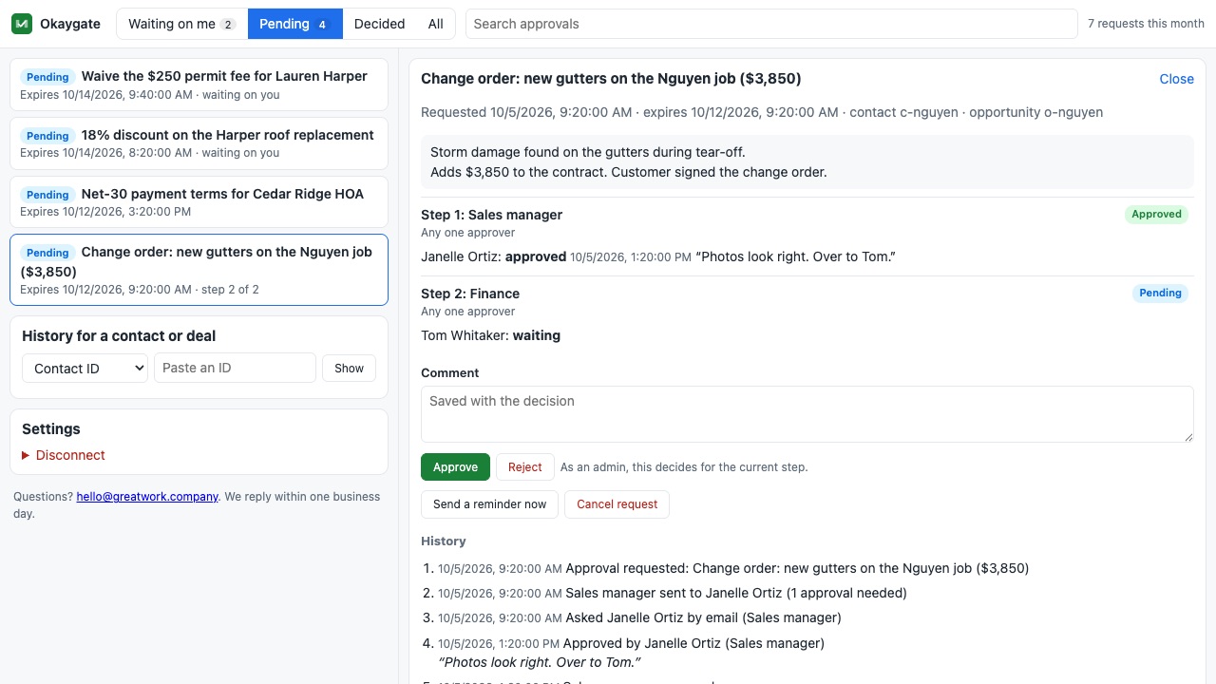Approve the current Finance step
Screen dimensions: 1216x684
(x=455, y=467)
